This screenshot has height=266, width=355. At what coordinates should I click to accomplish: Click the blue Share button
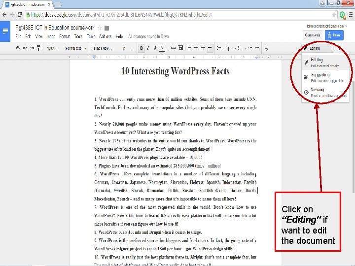pos(334,35)
